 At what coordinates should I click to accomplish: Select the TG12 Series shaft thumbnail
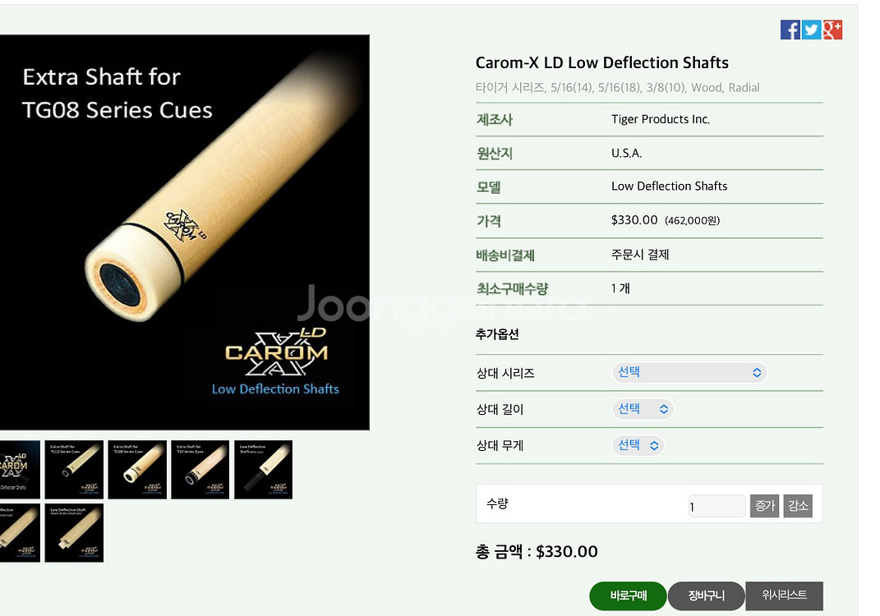74,470
